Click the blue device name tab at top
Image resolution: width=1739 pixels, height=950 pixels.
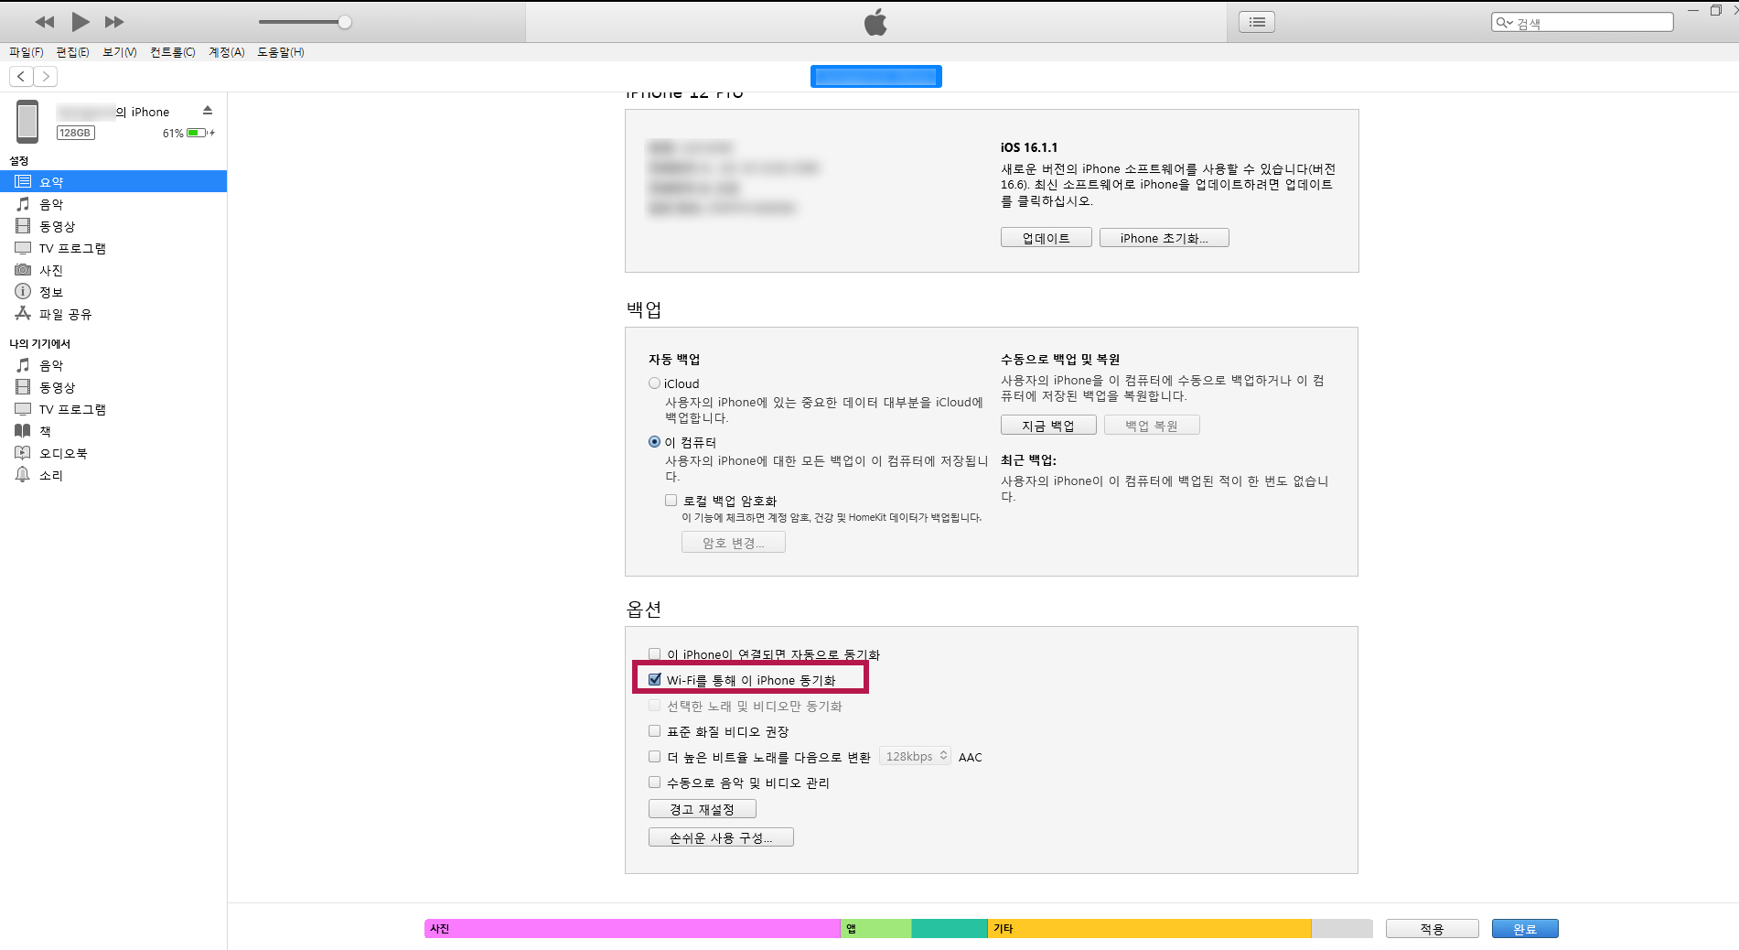coord(875,77)
